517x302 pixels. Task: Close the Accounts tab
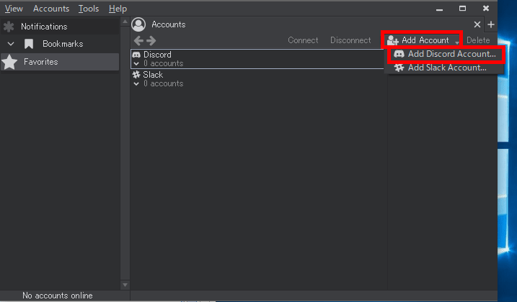click(x=477, y=24)
